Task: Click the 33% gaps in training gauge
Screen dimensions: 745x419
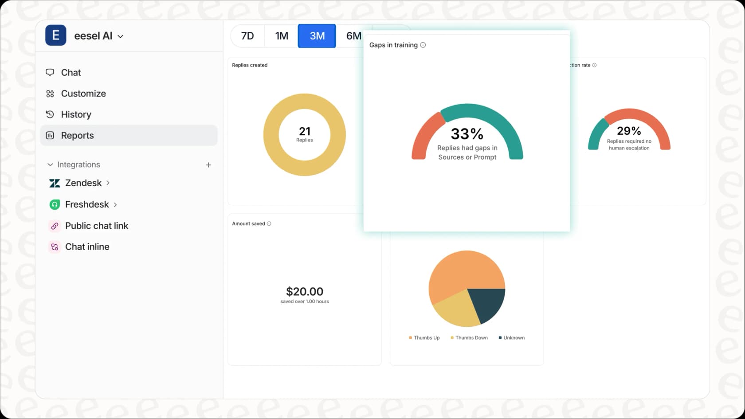Action: (467, 132)
